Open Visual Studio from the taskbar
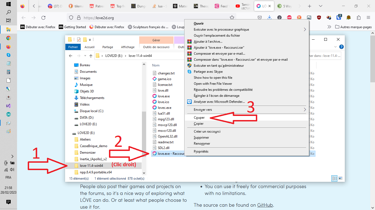Screen dimensions: 375x210 (8, 106)
